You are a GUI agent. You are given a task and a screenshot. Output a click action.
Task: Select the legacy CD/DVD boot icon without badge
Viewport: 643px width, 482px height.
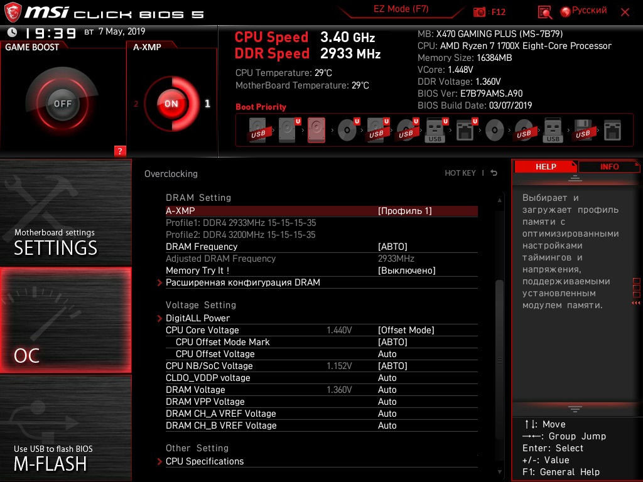click(x=495, y=131)
